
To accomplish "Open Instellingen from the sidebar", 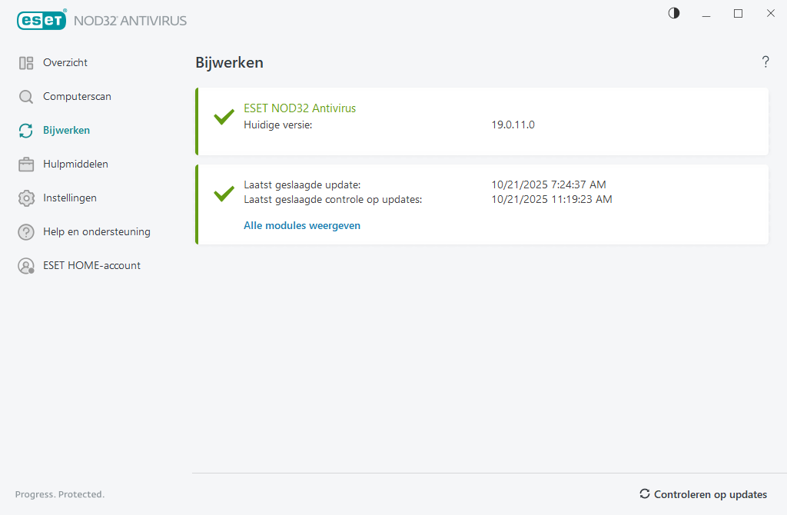I will click(x=70, y=198).
